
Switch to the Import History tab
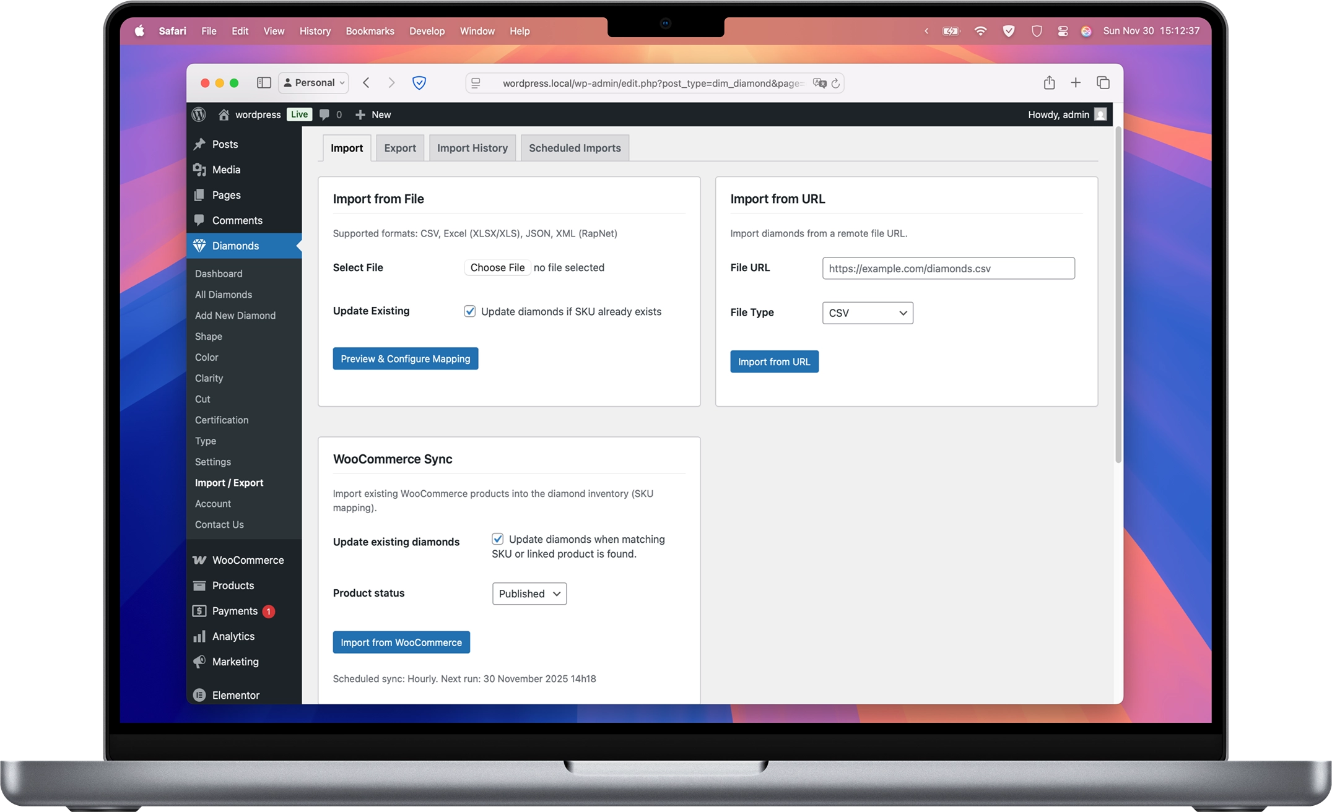(x=472, y=148)
